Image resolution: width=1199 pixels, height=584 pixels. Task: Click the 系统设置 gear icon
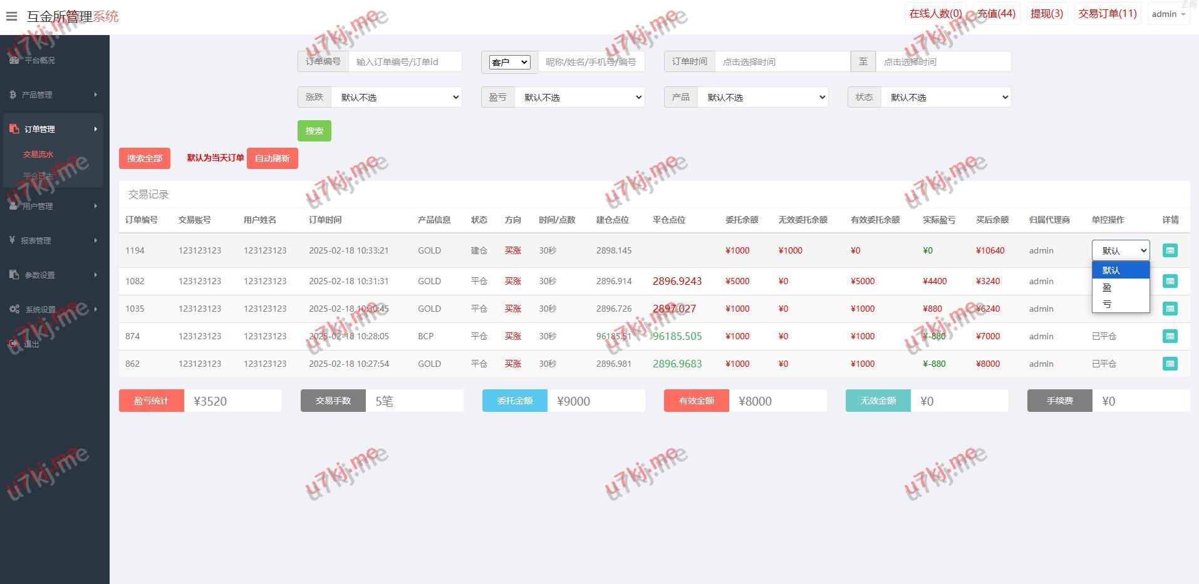[x=14, y=309]
